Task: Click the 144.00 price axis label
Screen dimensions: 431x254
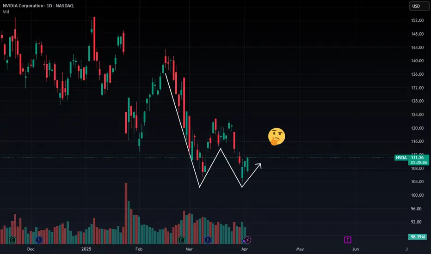Action: [x=417, y=47]
